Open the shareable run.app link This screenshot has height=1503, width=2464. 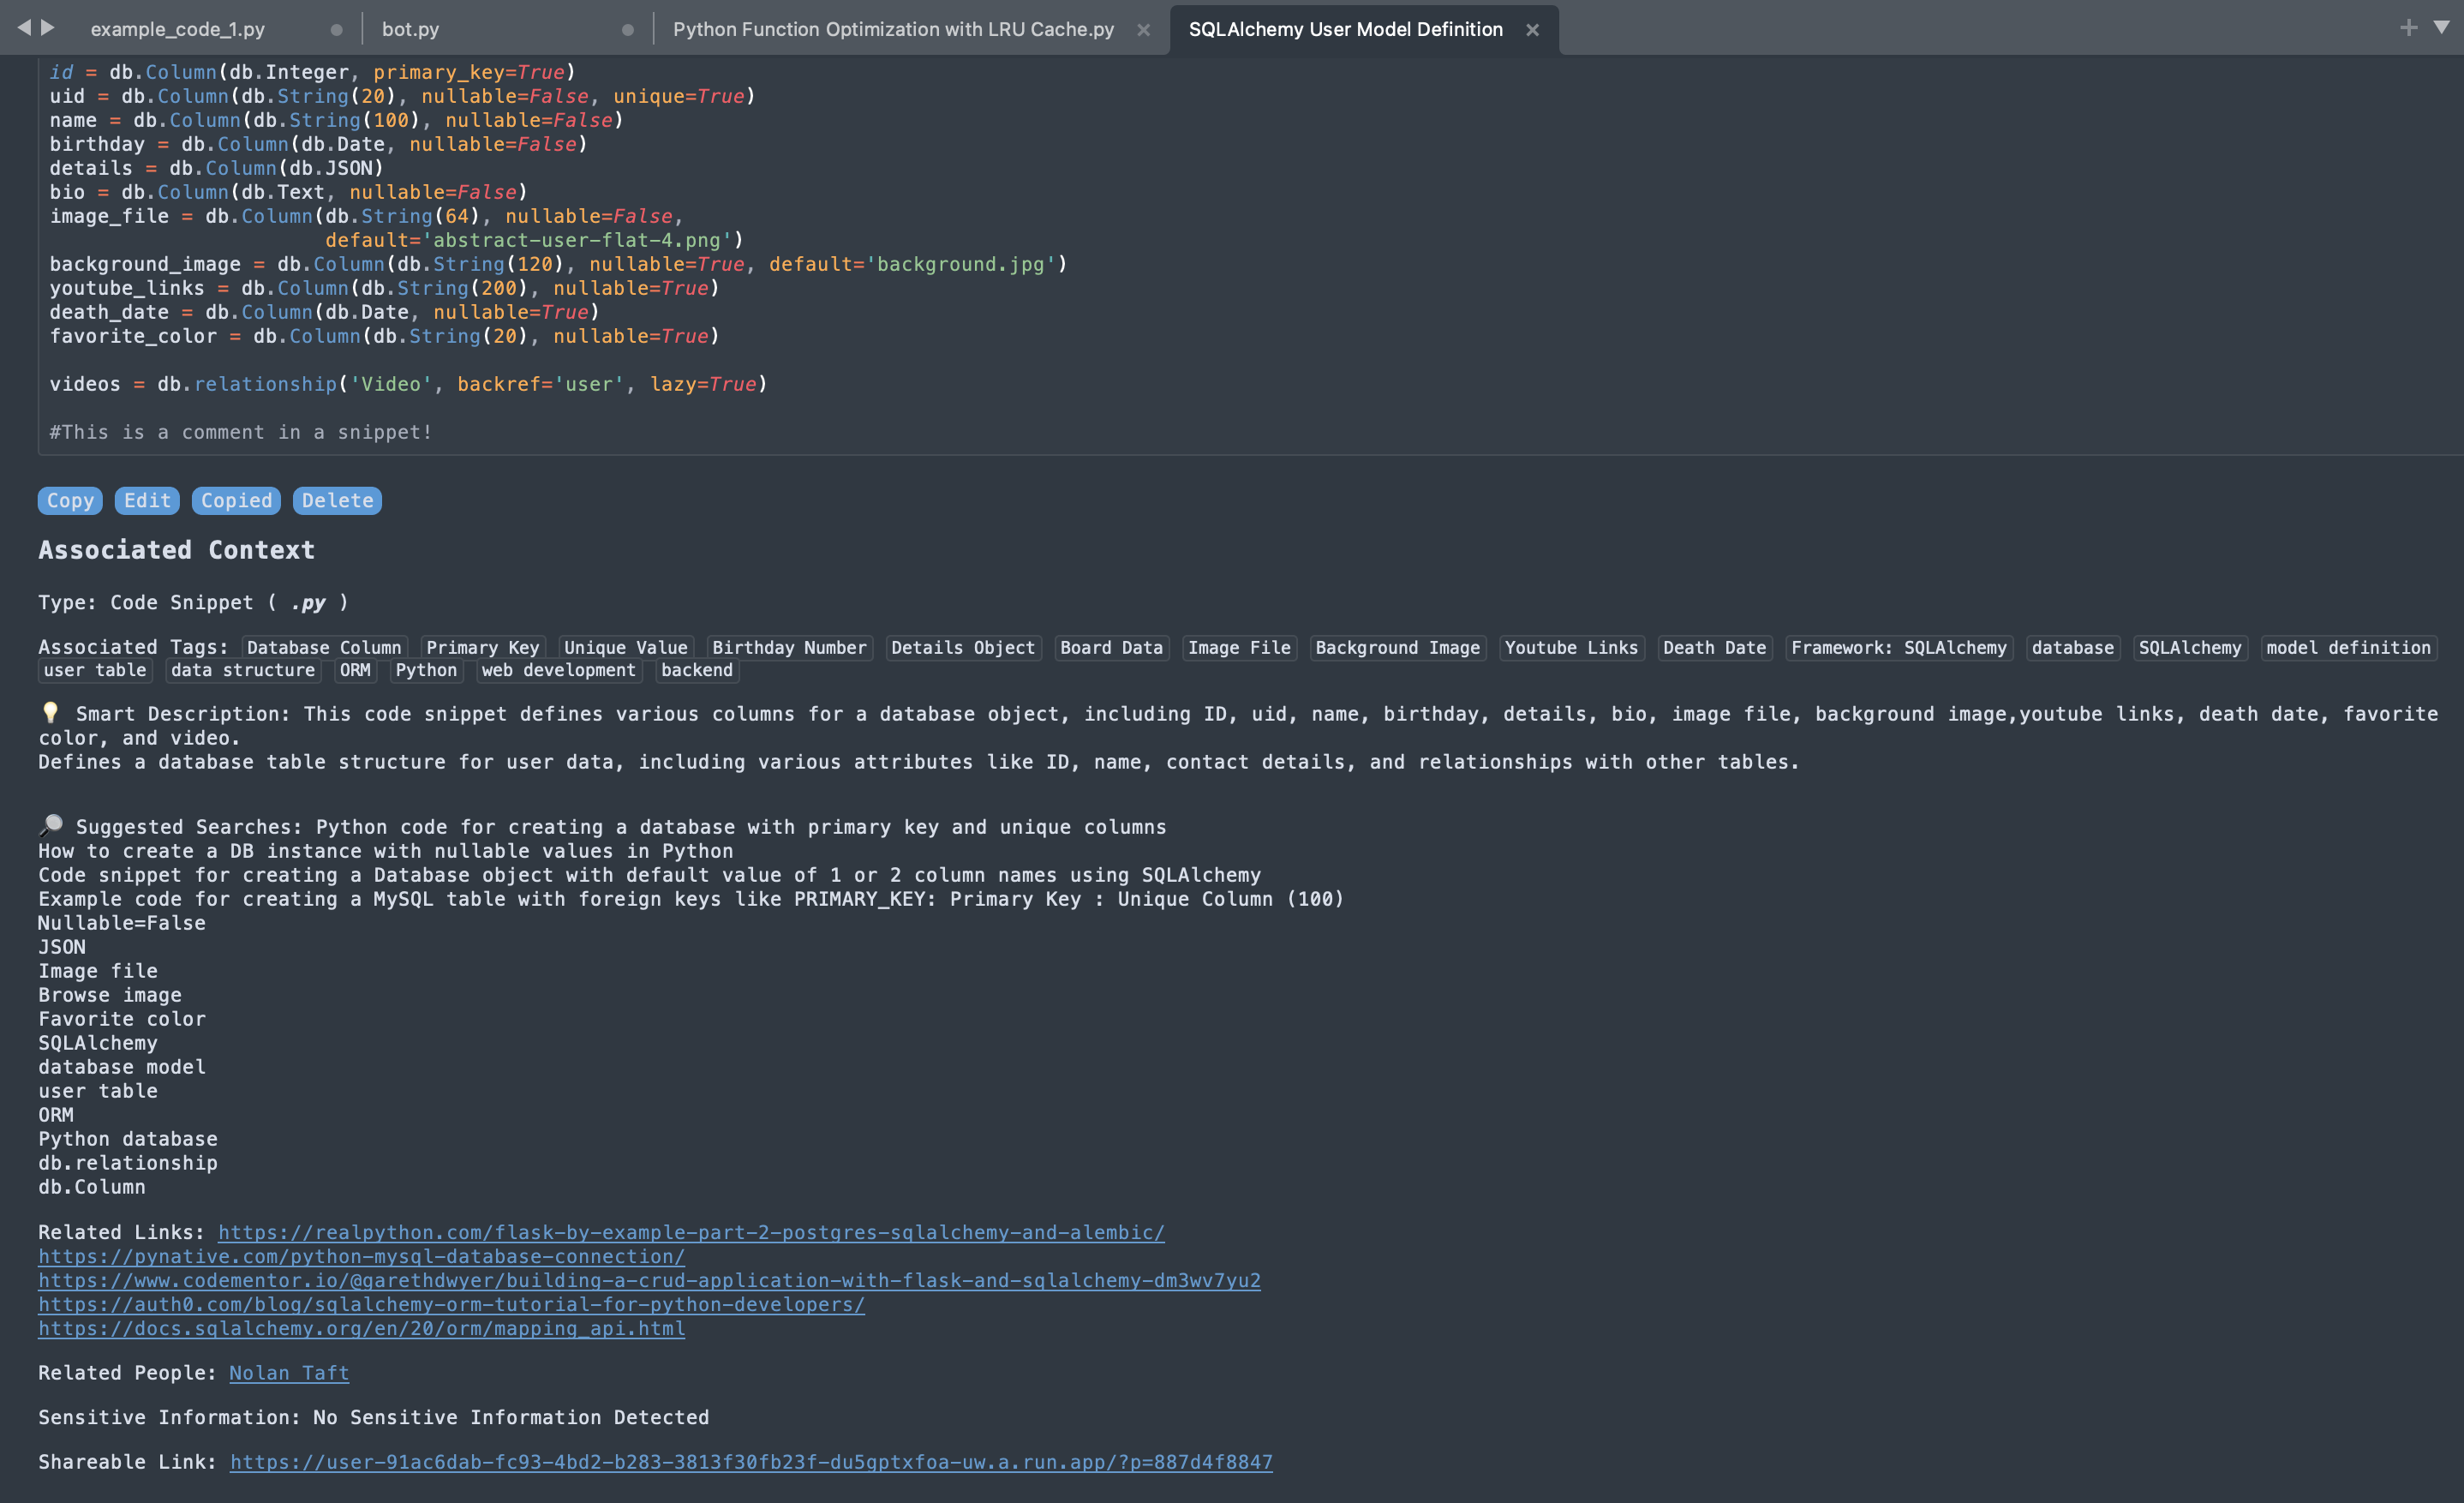750,1462
